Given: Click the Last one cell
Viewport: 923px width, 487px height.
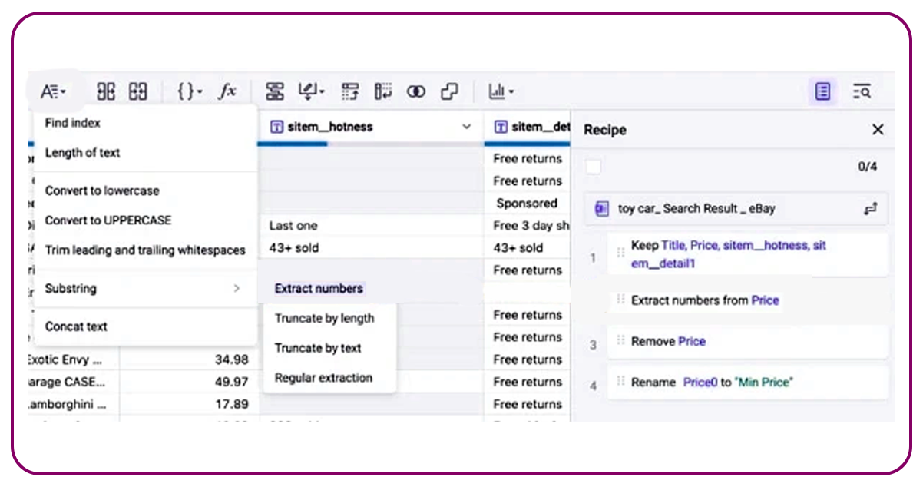Looking at the screenshot, I should (x=371, y=226).
